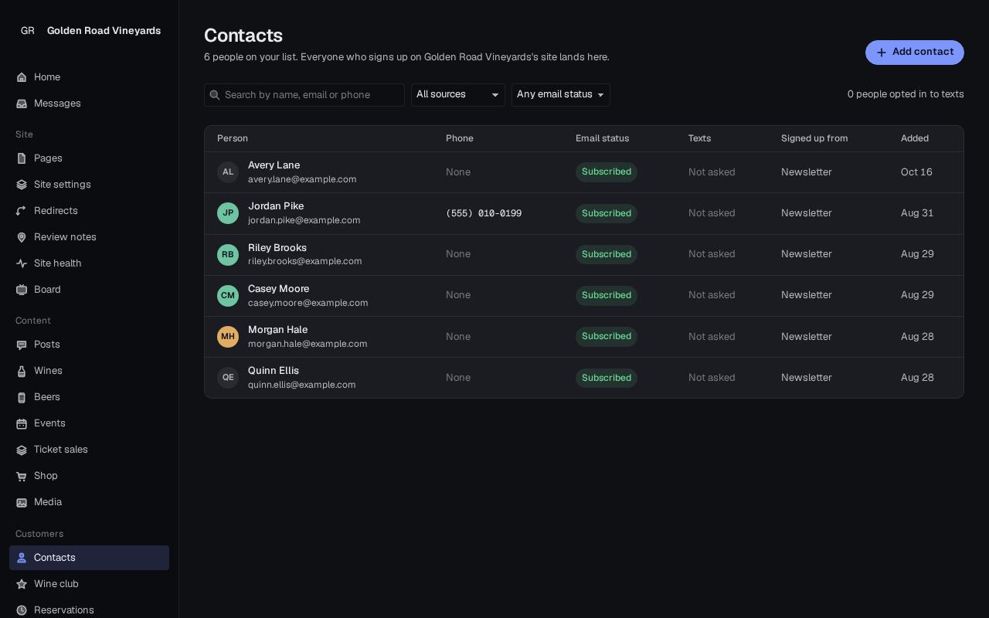
Task: Click the CM avatar for Casey Moore
Action: pyautogui.click(x=228, y=295)
